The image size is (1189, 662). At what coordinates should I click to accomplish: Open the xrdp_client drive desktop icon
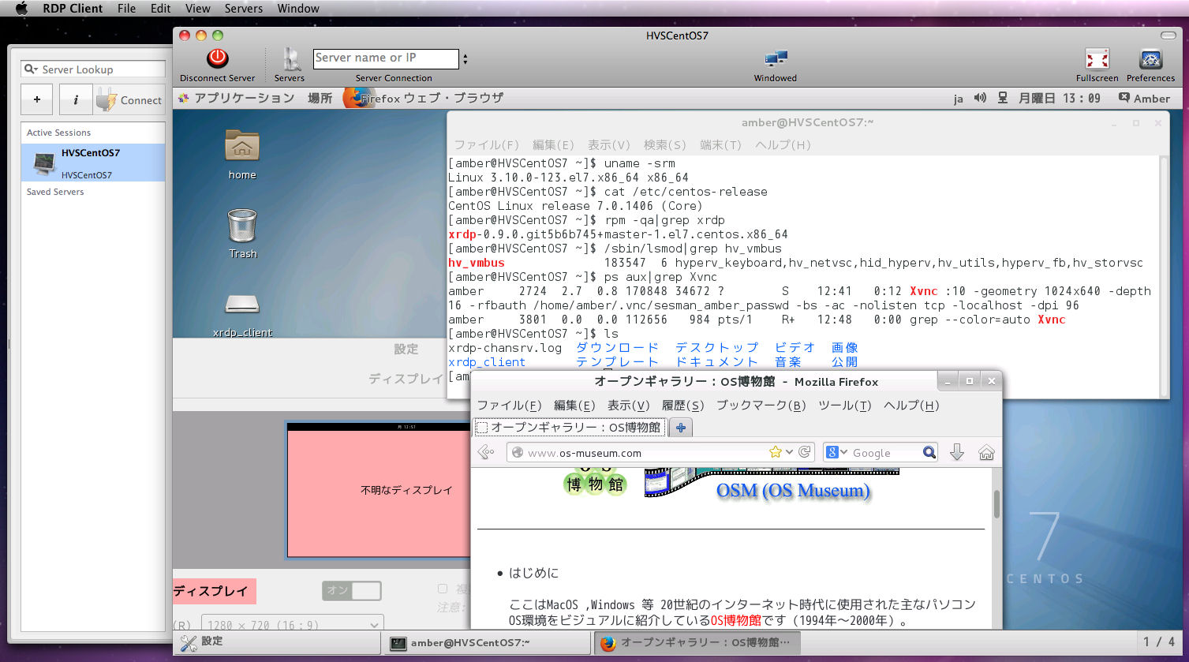click(x=242, y=314)
